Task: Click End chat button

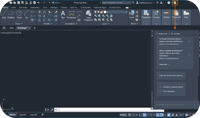Action: click(x=175, y=34)
